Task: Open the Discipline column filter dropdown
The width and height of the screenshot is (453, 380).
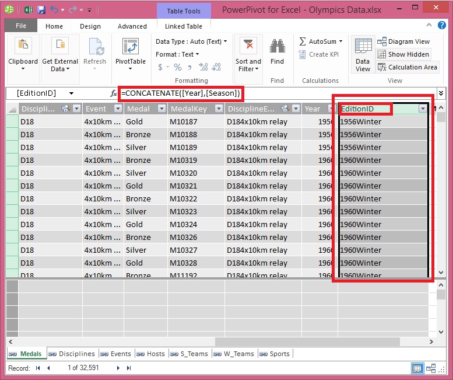Action: [x=76, y=109]
